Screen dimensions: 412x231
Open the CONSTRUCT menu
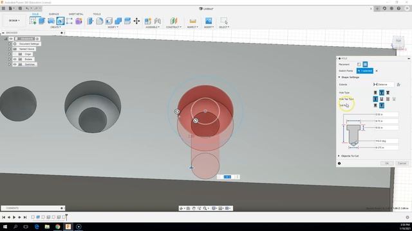click(173, 27)
